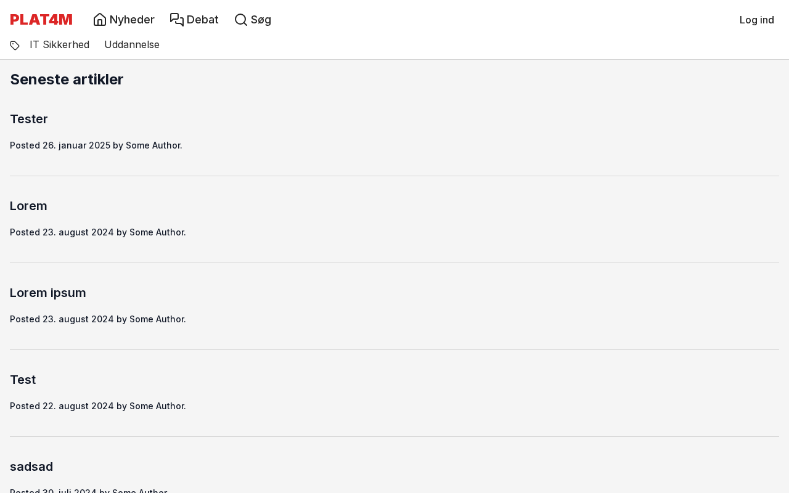This screenshot has height=493, width=789.
Task: Click the Seneste artikler heading
Action: coord(67,79)
